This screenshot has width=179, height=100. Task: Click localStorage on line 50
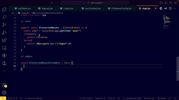tap(51, 31)
